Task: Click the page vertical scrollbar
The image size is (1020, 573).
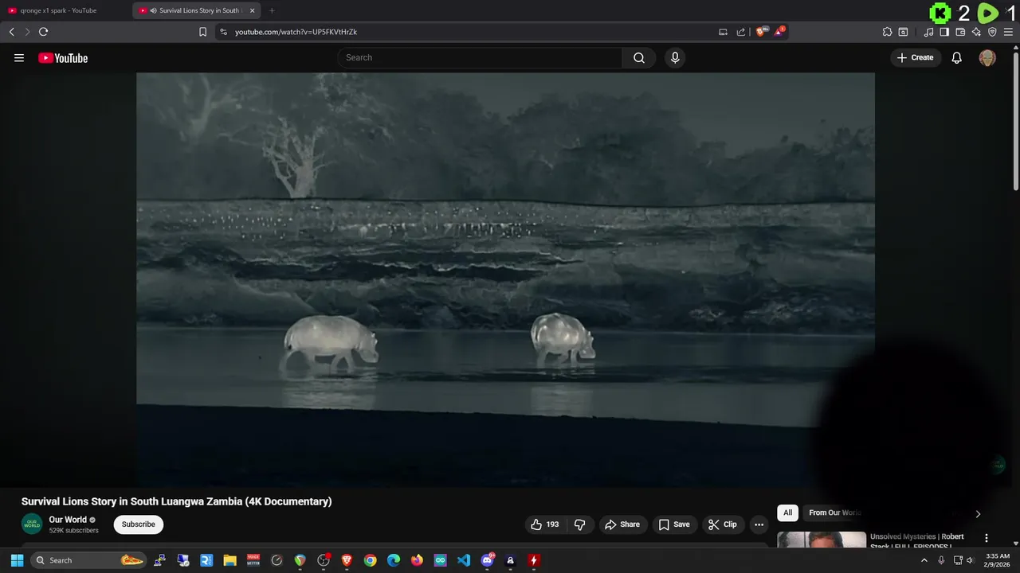Action: pyautogui.click(x=1015, y=119)
